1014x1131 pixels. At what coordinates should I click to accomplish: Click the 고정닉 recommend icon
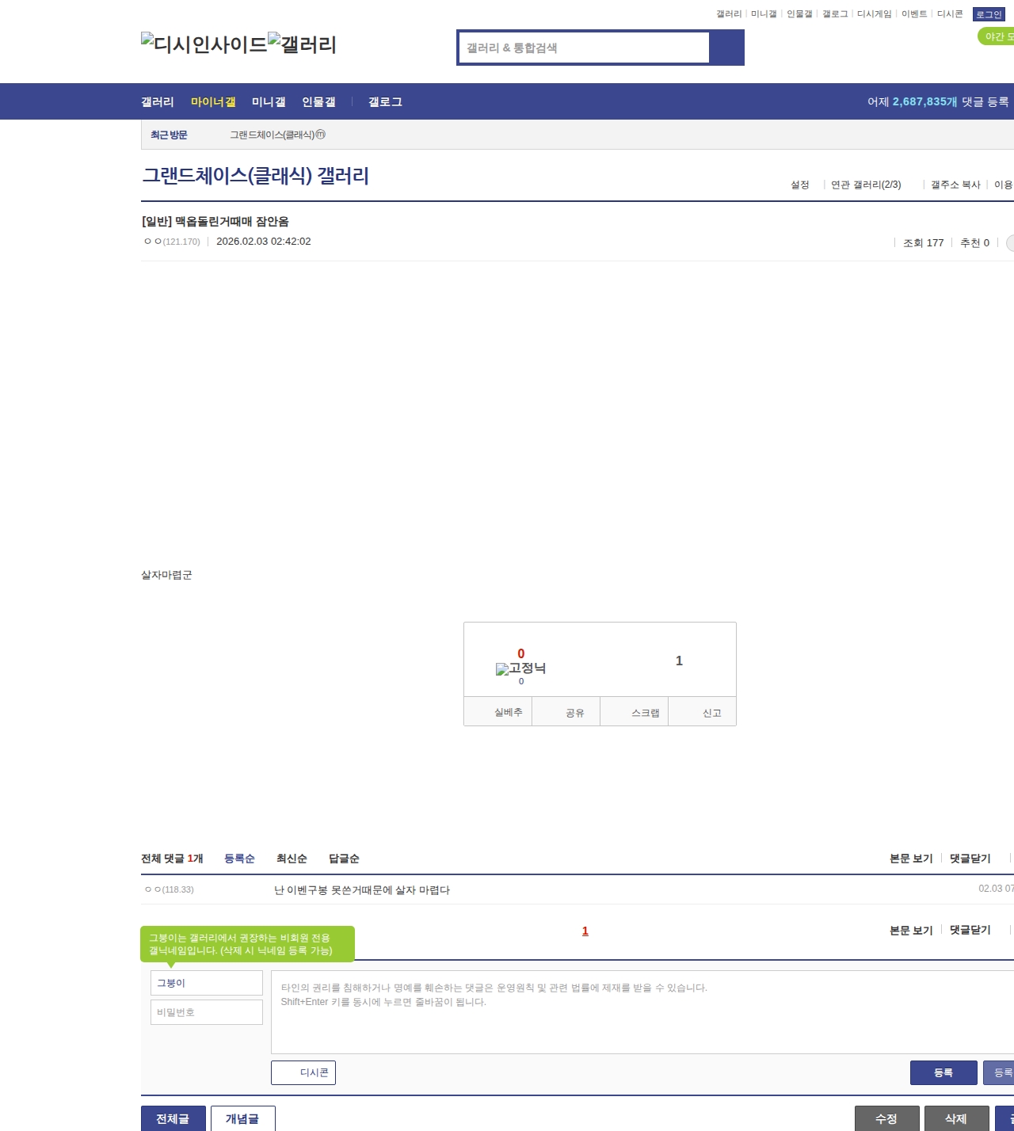tap(520, 668)
